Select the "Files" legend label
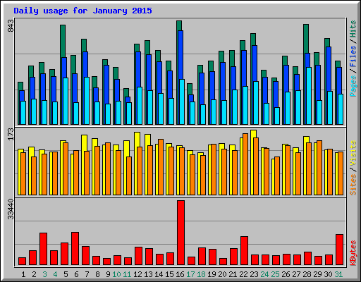Image resolution: width=361 pixels, height=282 pixels. pyautogui.click(x=353, y=56)
